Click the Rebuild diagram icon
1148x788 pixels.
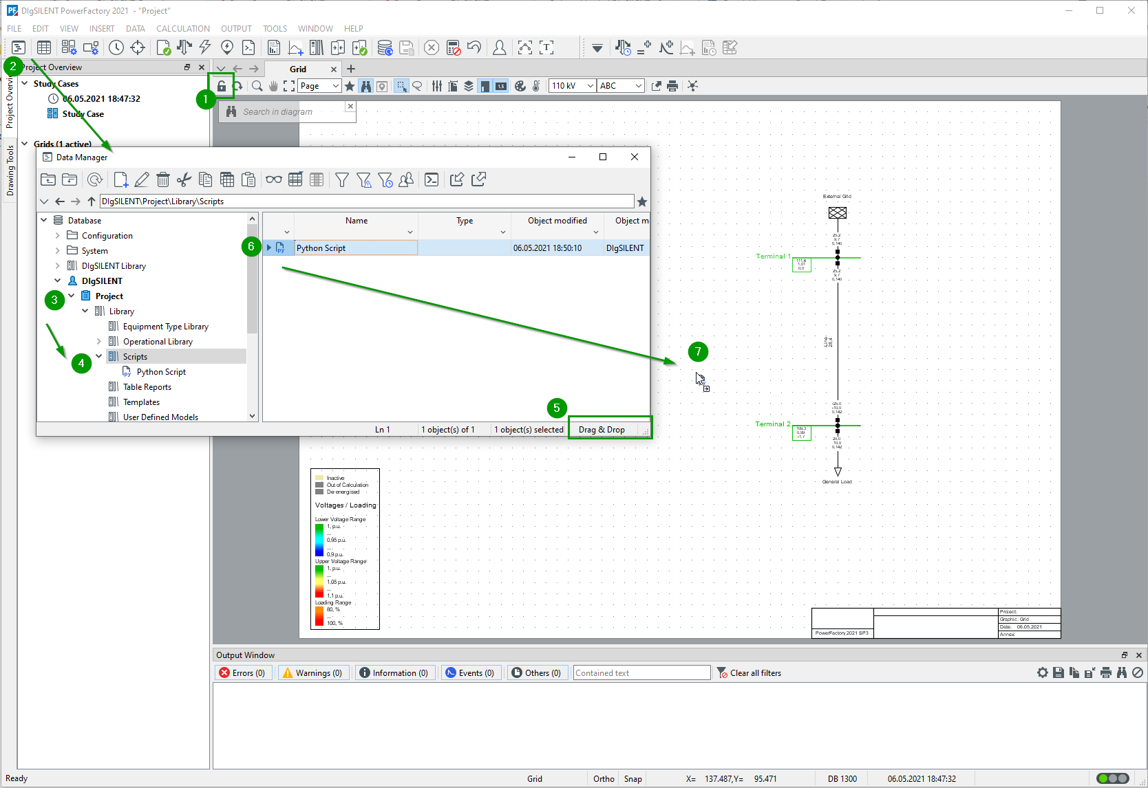point(238,86)
